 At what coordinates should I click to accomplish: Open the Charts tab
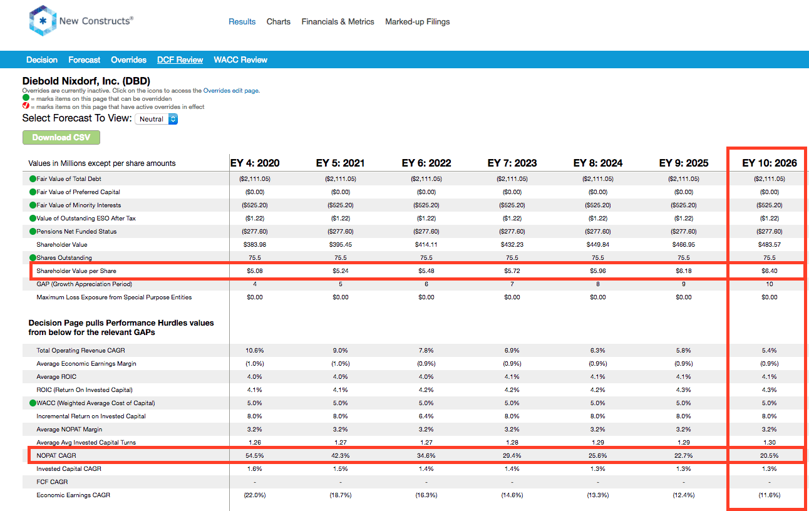coord(279,21)
